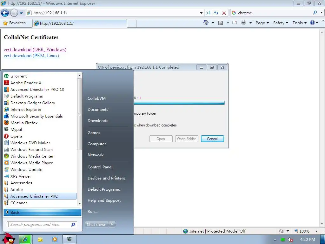Expand the Accessories folder
The width and height of the screenshot is (325, 244).
(40, 183)
